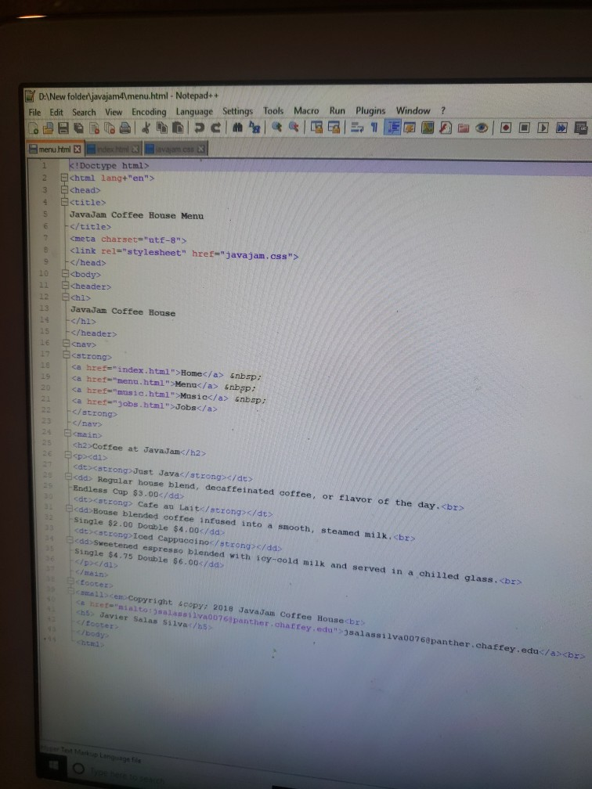Click the Save All toolbar icon
592x789 pixels.
(78, 128)
